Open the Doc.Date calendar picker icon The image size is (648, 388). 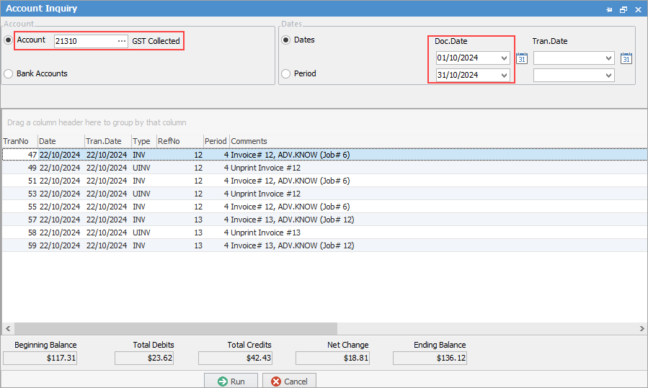[x=523, y=58]
